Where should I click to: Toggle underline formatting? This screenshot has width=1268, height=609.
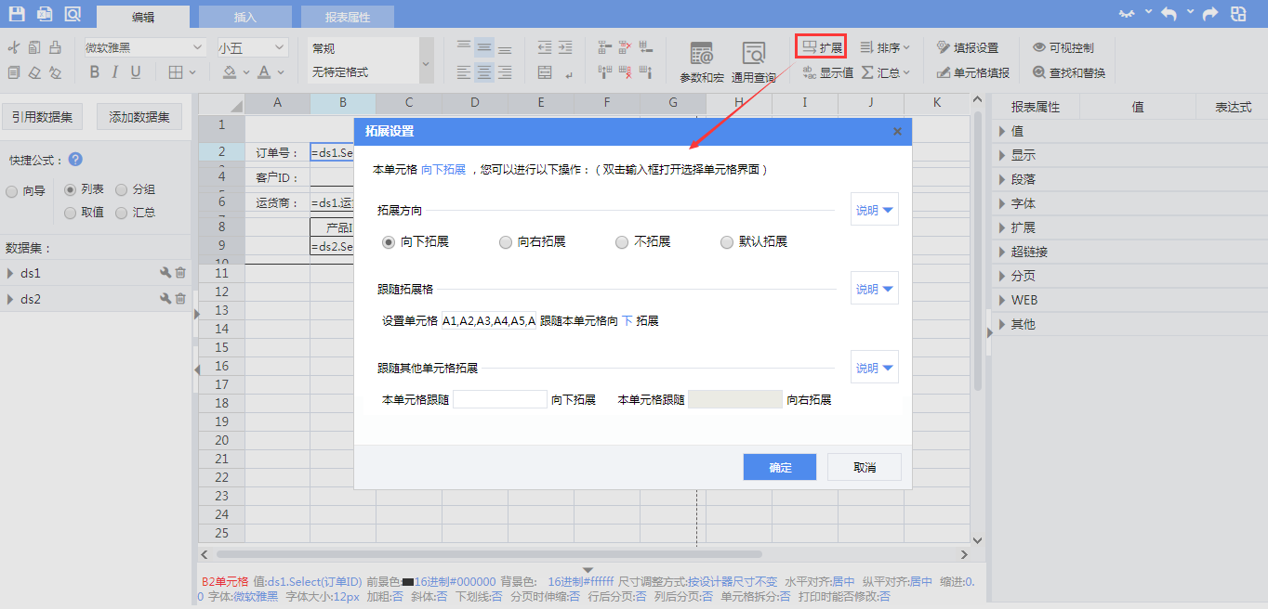tap(136, 72)
